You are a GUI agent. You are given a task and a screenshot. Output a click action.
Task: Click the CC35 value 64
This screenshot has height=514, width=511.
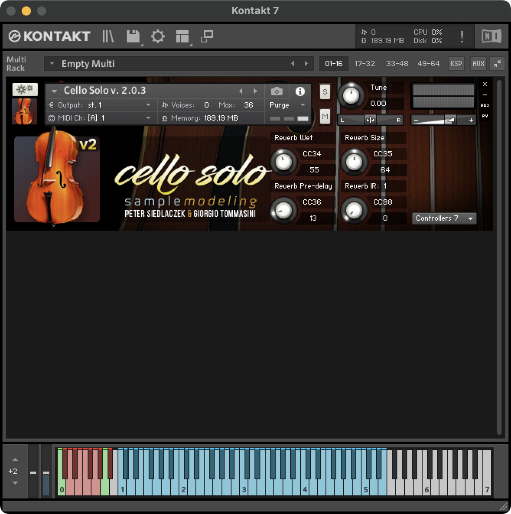tap(385, 170)
